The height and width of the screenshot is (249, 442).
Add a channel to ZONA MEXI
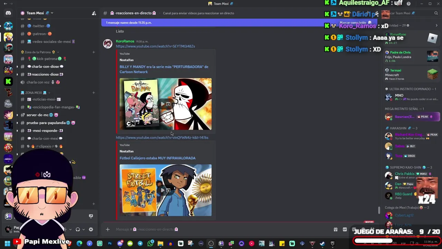tap(94, 93)
